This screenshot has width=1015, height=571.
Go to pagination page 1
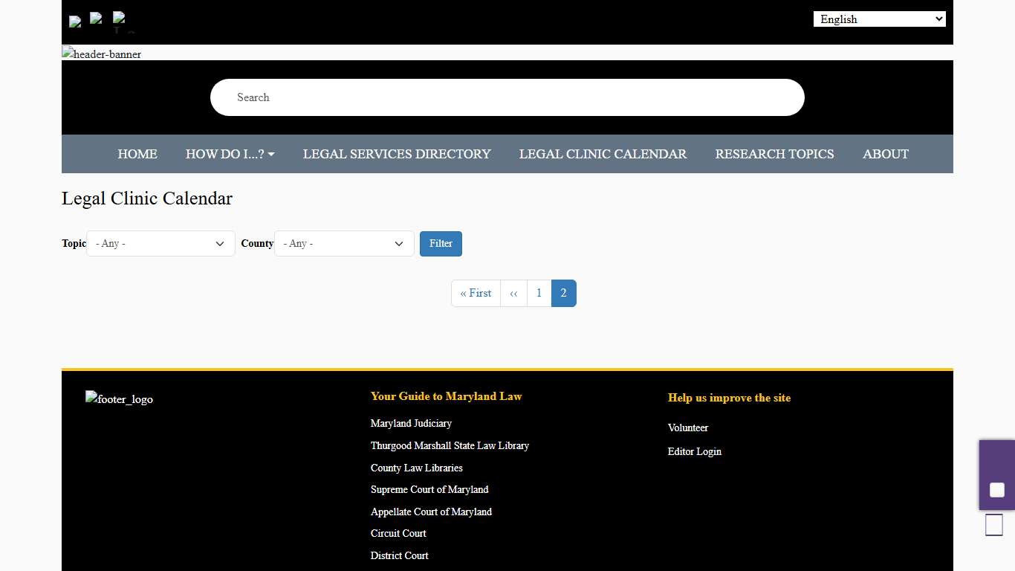[x=539, y=293]
